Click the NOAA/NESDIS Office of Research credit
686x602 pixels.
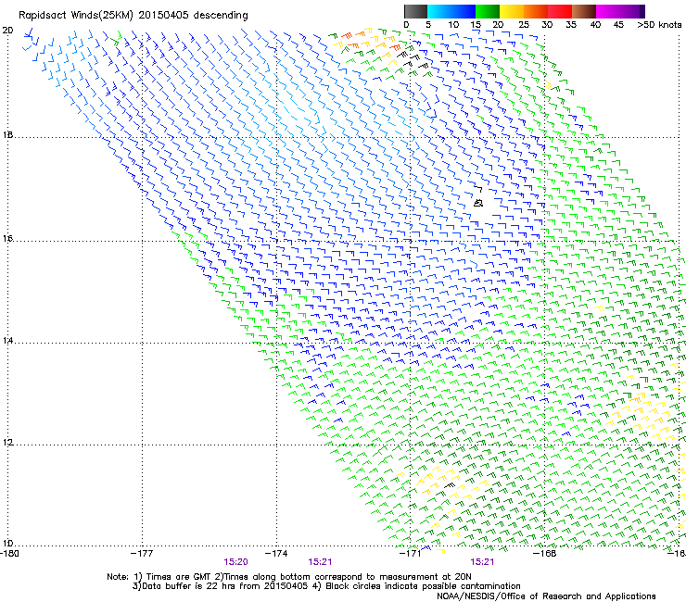[x=546, y=596]
